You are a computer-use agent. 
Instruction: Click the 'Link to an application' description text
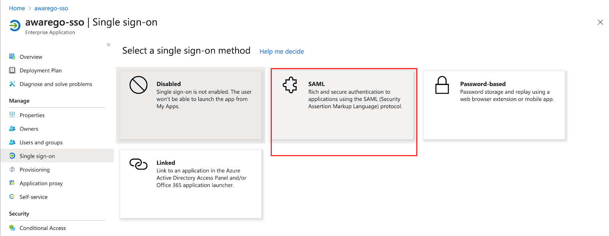coord(201,178)
